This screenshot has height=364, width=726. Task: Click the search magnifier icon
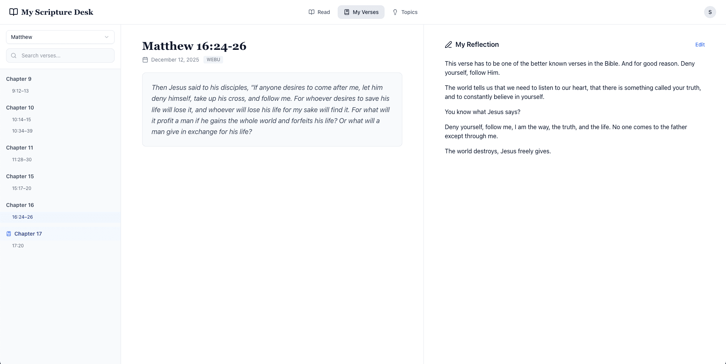14,55
